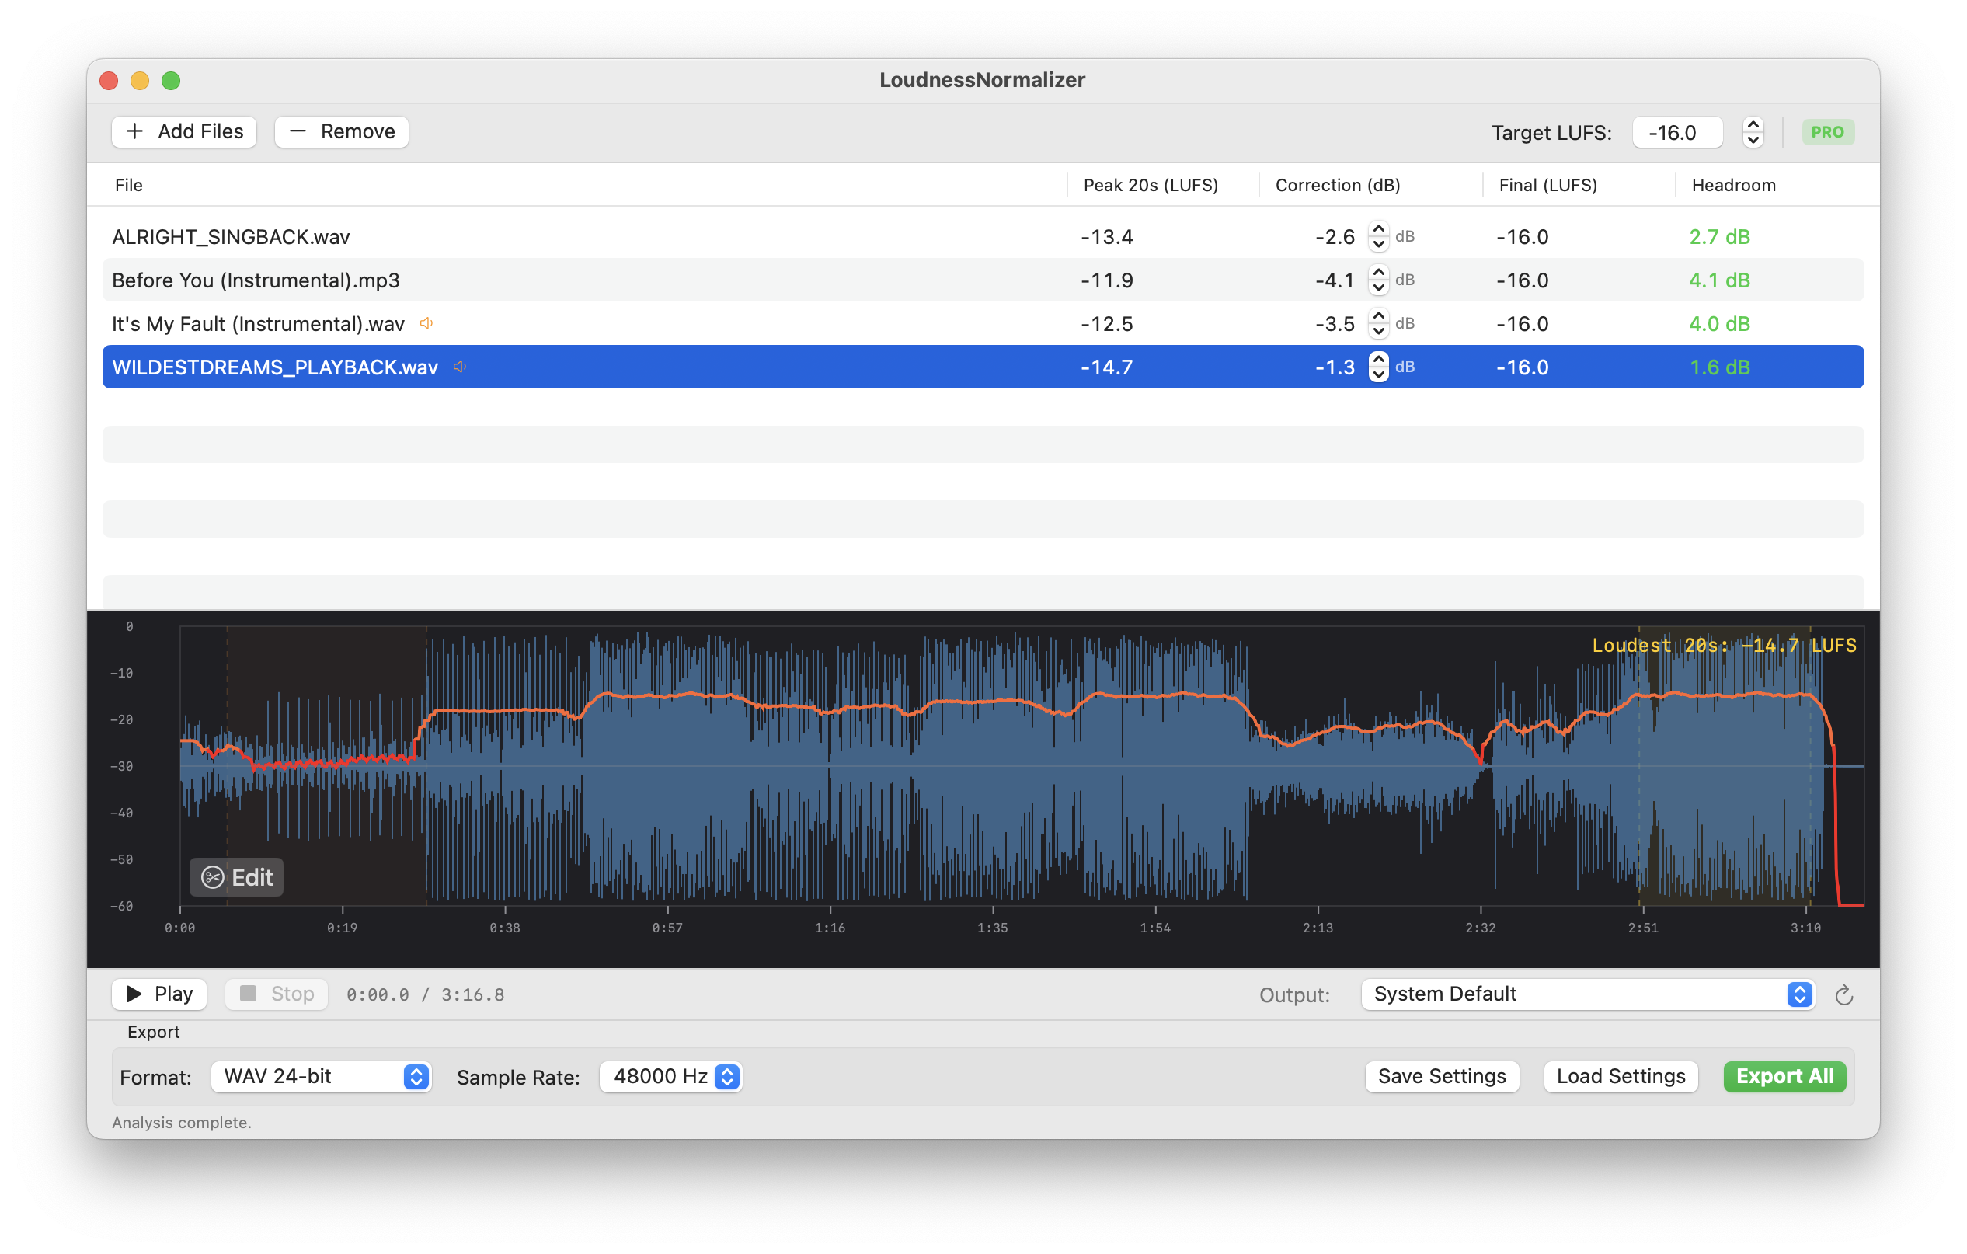This screenshot has width=1967, height=1254.
Task: Click waveform at the 0:57 marker
Action: [x=667, y=765]
